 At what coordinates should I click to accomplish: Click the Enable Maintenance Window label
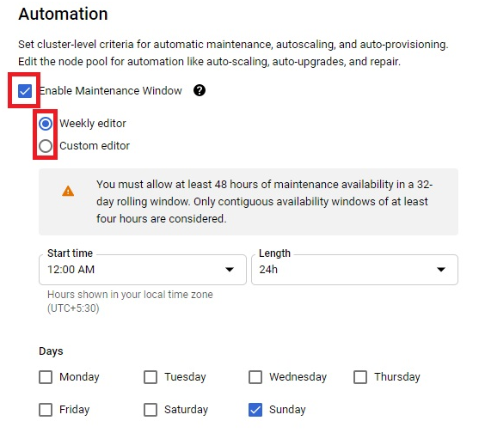pyautogui.click(x=111, y=90)
